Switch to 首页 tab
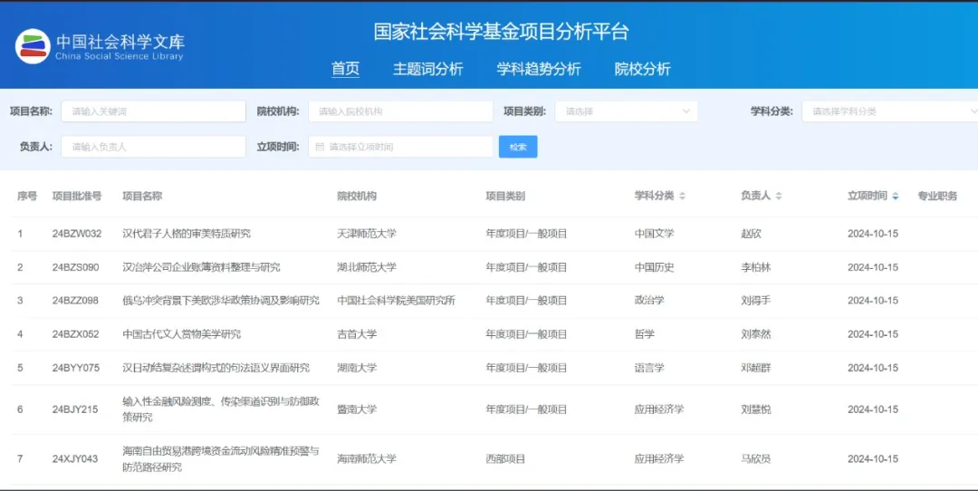Viewport: 978px width, 491px height. [x=345, y=69]
